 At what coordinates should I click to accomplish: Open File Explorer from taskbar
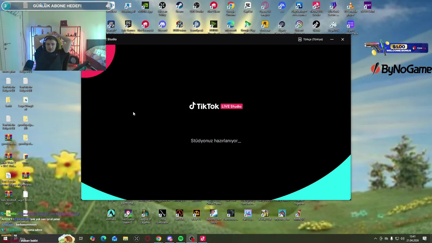[126, 239]
